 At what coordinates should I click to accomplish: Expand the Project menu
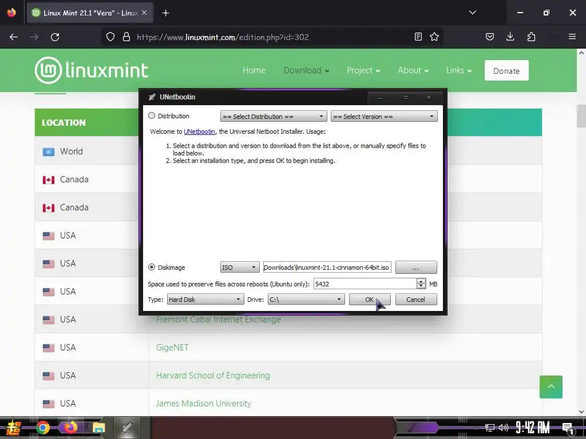[363, 70]
